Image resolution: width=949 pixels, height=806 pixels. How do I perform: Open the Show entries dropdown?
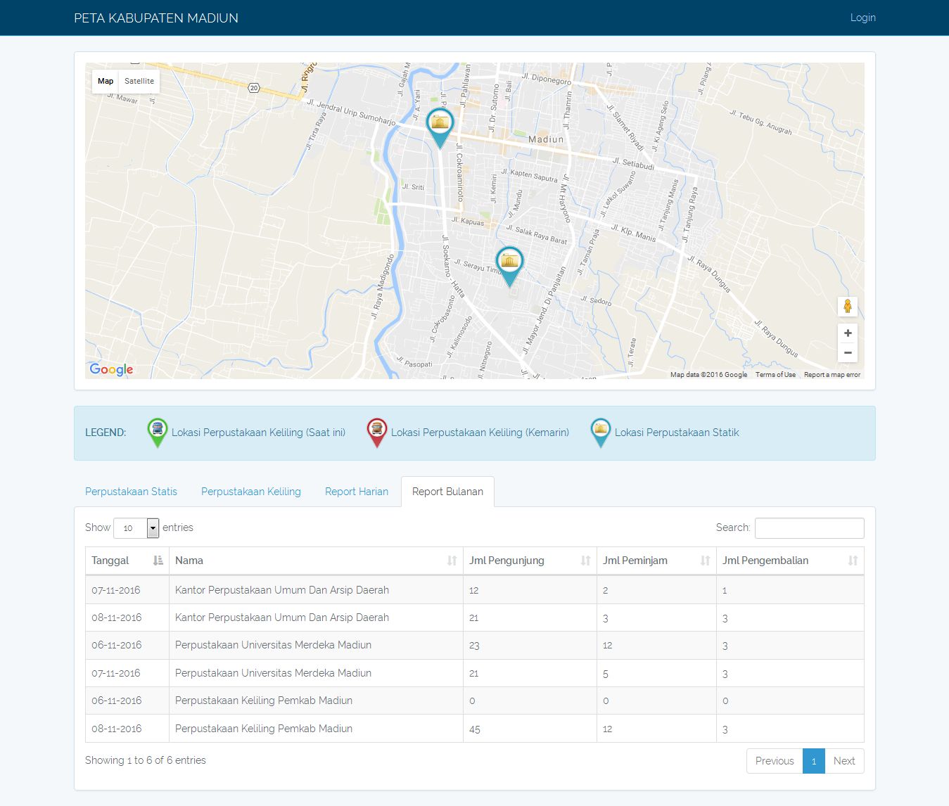coord(136,528)
